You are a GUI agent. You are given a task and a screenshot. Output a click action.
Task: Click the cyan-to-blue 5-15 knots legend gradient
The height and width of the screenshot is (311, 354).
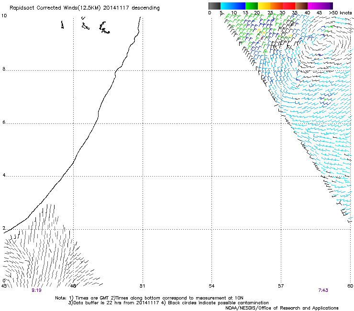tap(233, 6)
